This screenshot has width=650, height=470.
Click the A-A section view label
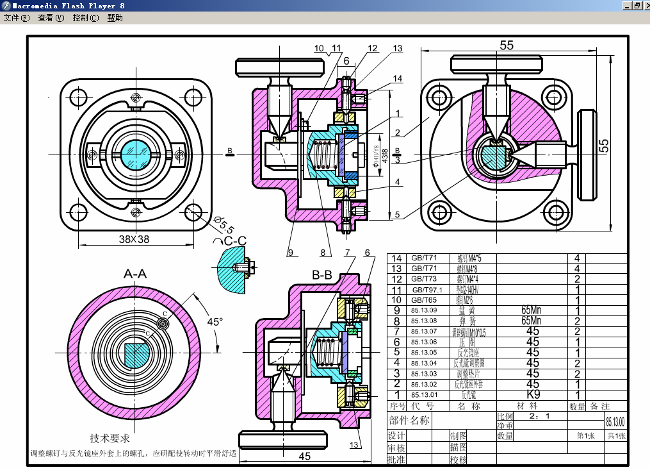(x=135, y=274)
